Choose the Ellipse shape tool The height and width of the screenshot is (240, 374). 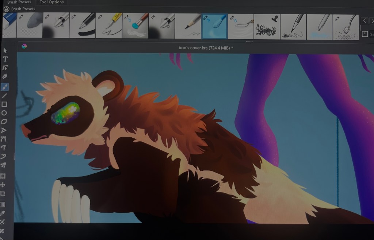[x=5, y=113]
